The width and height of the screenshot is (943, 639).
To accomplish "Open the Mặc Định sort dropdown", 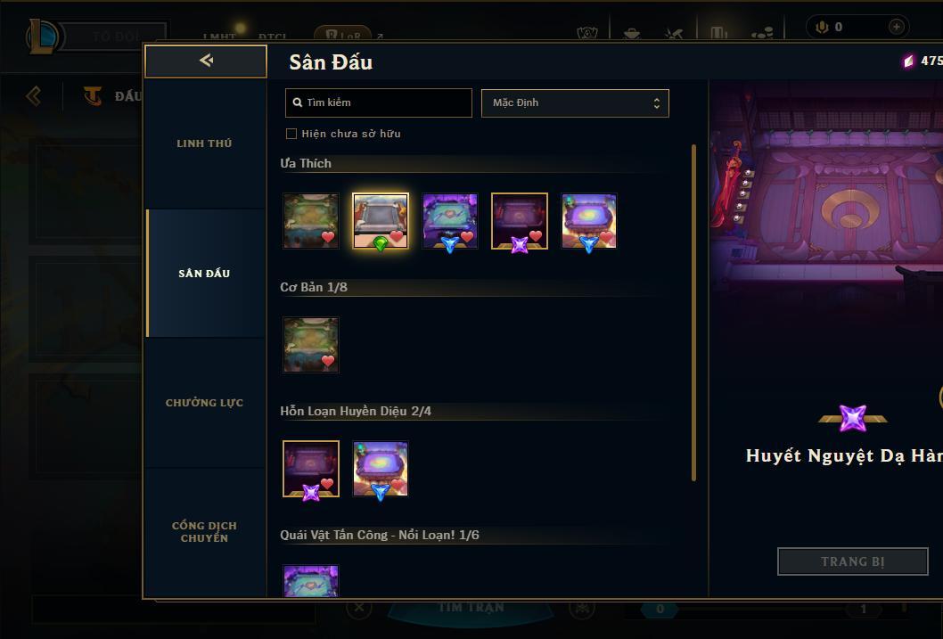I will tap(575, 102).
